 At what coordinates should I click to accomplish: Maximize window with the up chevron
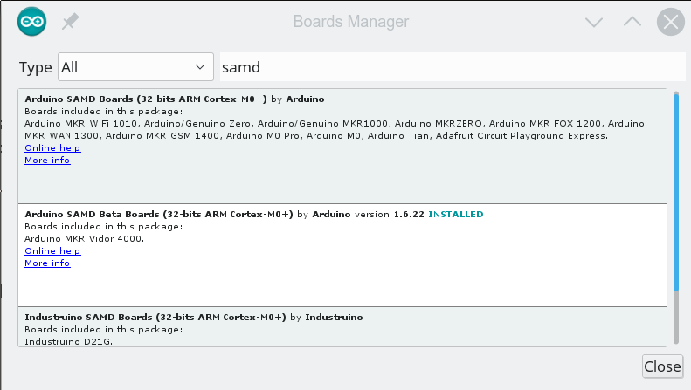[x=632, y=22]
